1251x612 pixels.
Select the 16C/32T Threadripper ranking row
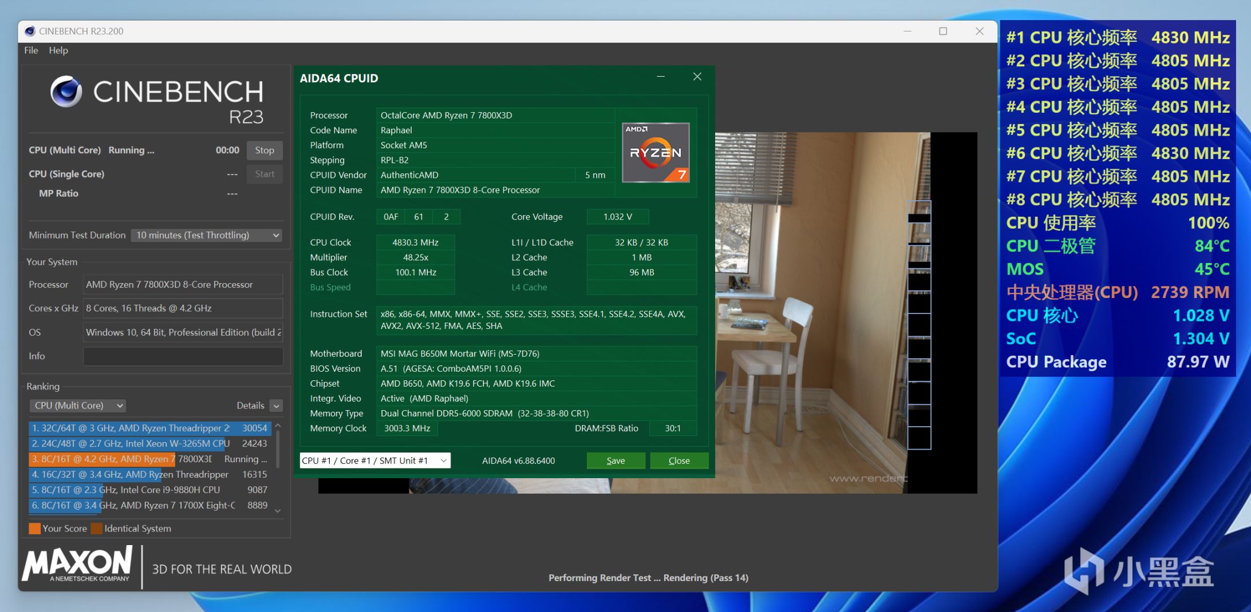point(150,474)
